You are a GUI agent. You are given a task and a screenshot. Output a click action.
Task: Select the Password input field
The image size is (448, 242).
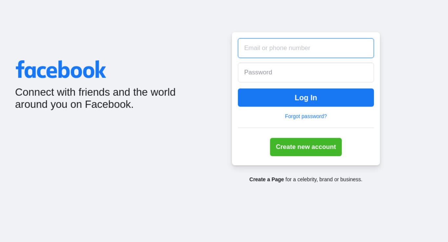306,72
